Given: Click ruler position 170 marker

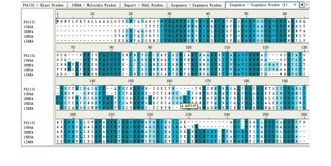Looking at the screenshot, I should [208, 81].
